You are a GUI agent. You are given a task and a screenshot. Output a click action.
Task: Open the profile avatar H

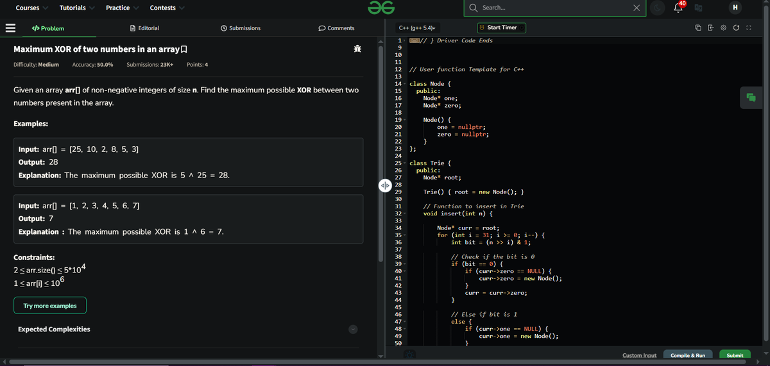[x=735, y=8]
